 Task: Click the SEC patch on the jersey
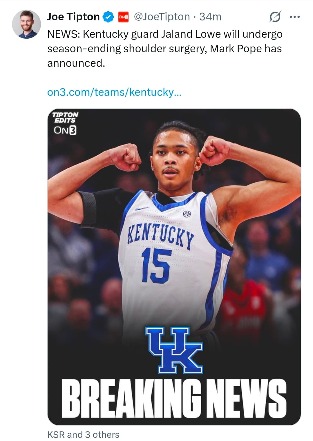tap(187, 214)
